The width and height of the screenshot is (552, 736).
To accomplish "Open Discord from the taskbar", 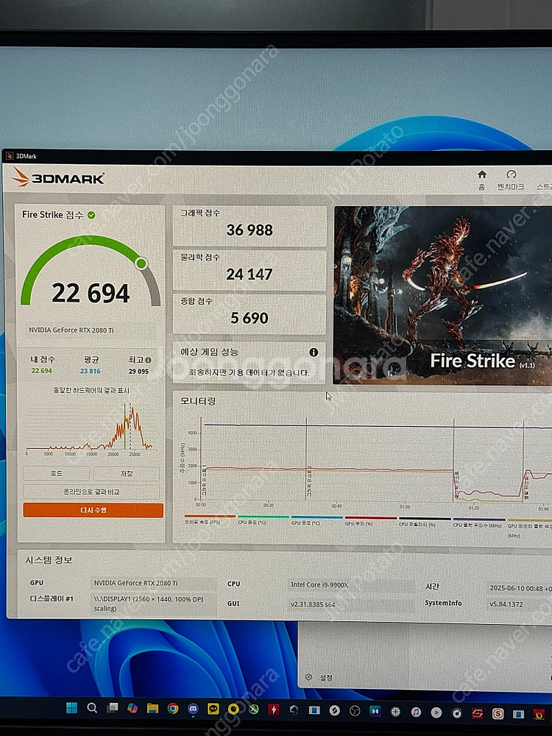I will click(193, 709).
